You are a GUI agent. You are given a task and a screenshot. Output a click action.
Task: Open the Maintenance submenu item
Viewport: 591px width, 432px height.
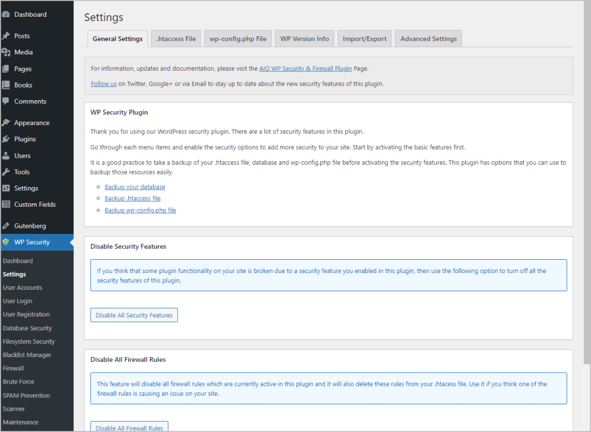click(21, 422)
